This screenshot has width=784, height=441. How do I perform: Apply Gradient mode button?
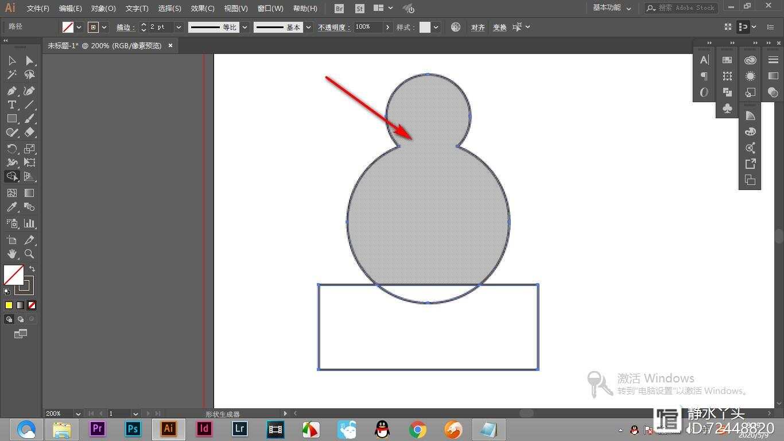click(20, 305)
